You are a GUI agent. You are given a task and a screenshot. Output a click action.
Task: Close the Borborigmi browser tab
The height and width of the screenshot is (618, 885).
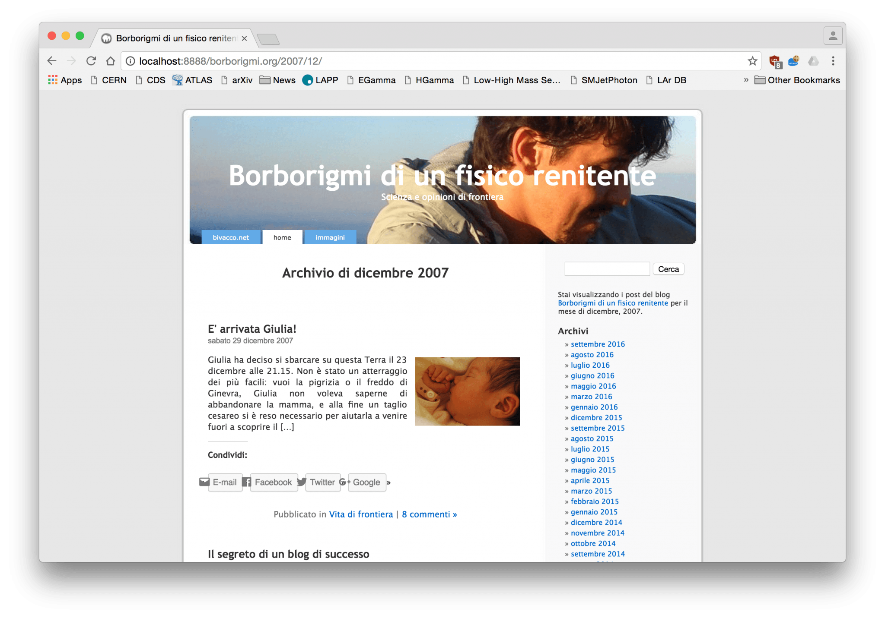click(244, 38)
